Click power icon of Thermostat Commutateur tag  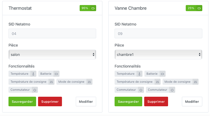(35, 90)
